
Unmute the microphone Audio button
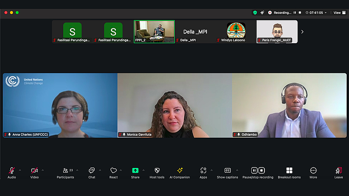pyautogui.click(x=11, y=171)
